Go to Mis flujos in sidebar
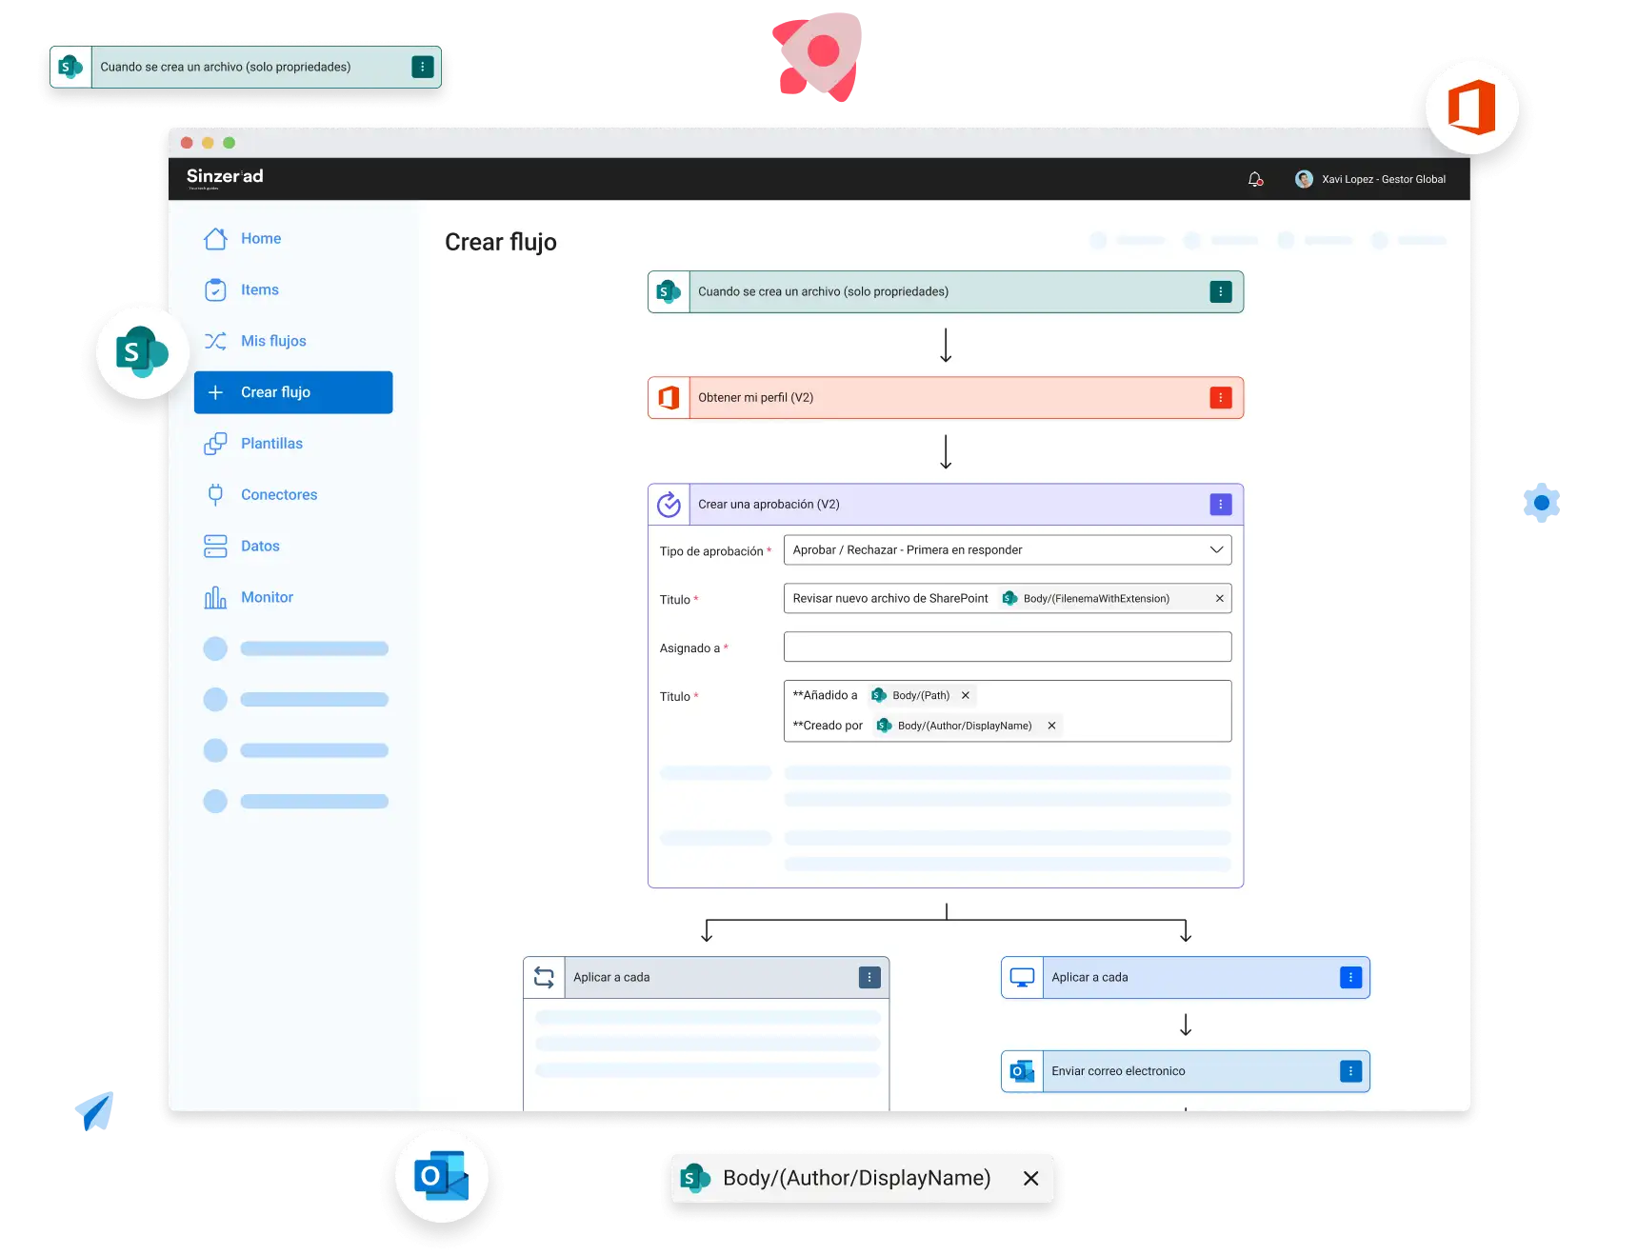This screenshot has height=1255, width=1638. pyautogui.click(x=273, y=341)
